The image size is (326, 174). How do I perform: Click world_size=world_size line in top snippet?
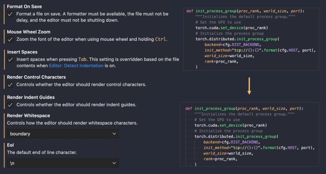[229, 56]
